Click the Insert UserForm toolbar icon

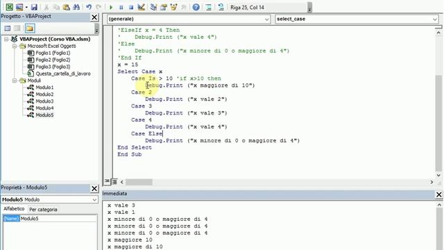tap(19, 7)
